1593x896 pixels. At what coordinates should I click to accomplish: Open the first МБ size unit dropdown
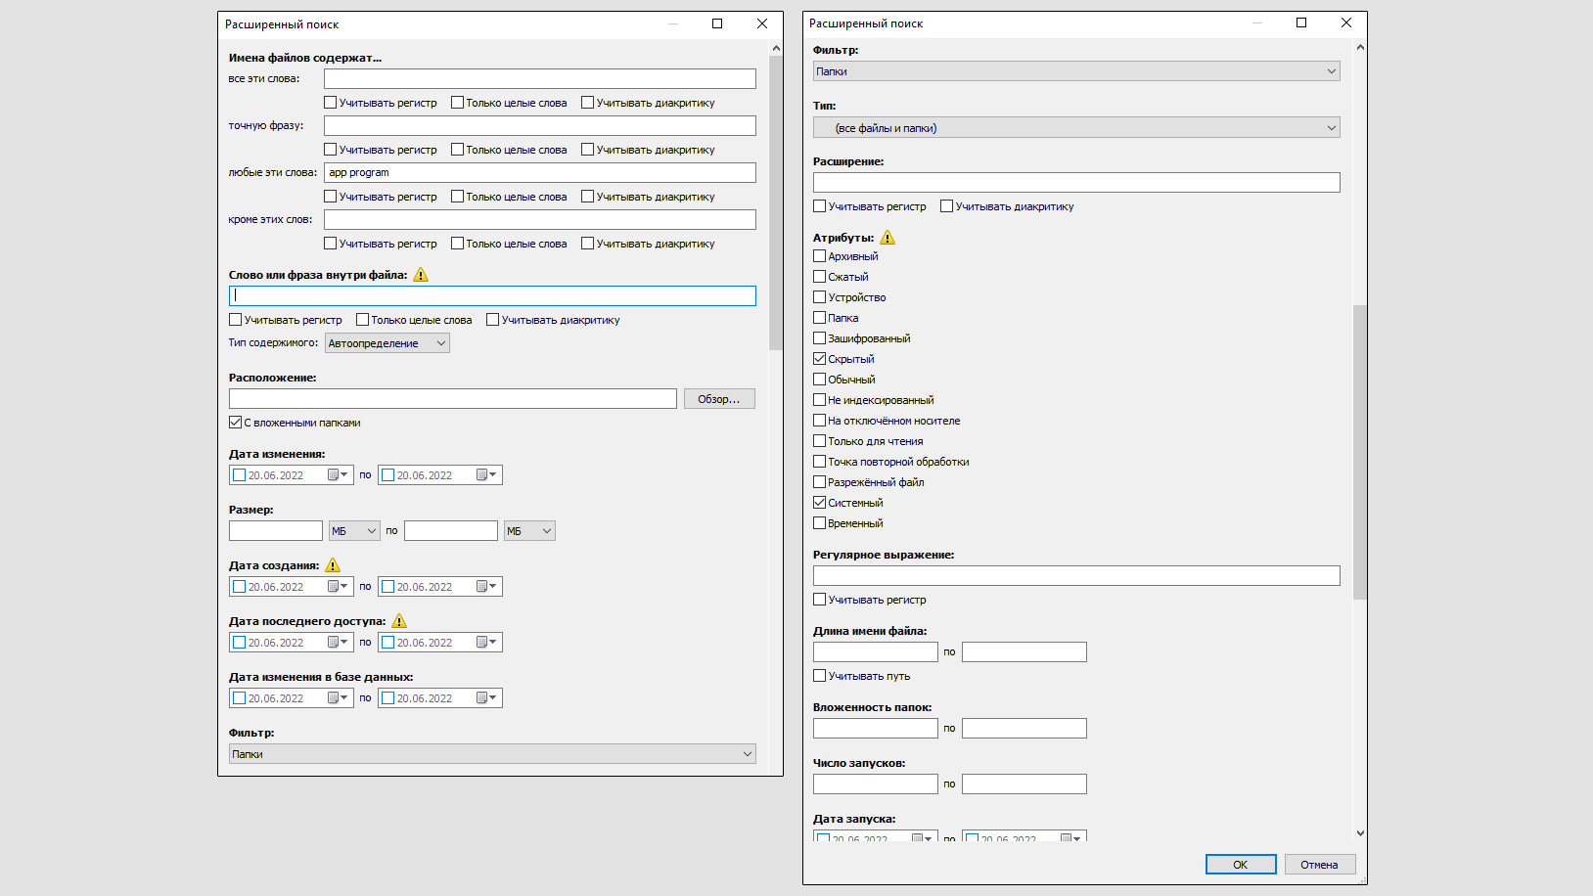tap(354, 531)
